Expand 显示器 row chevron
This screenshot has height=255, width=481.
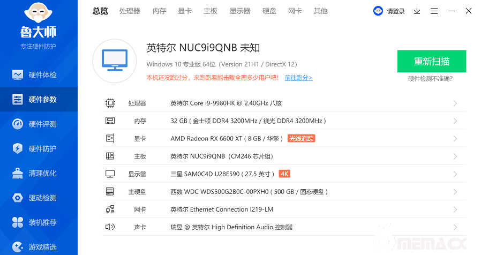[x=455, y=174]
